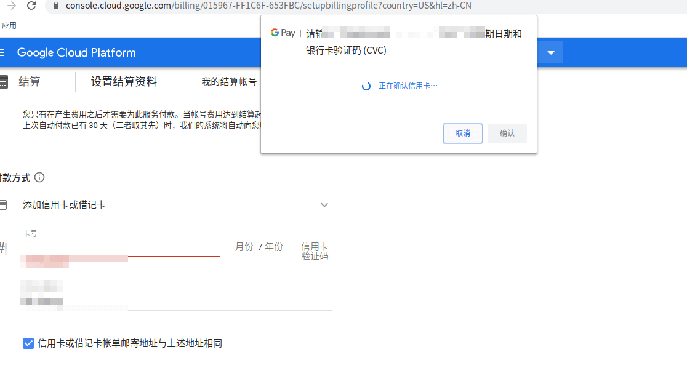Click the billing icon beside 结算
Image resolution: width=687 pixels, height=368 pixels.
[x=4, y=82]
